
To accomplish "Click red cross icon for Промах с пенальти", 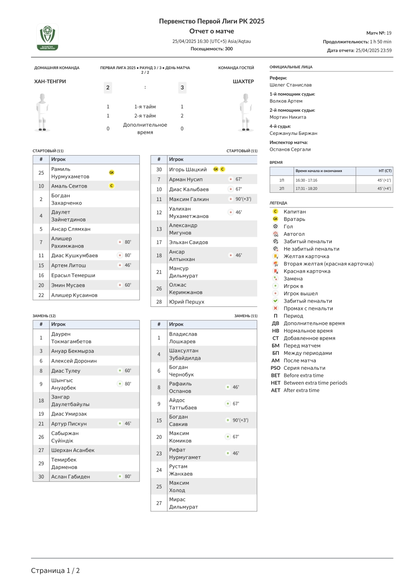I will [x=276, y=308].
